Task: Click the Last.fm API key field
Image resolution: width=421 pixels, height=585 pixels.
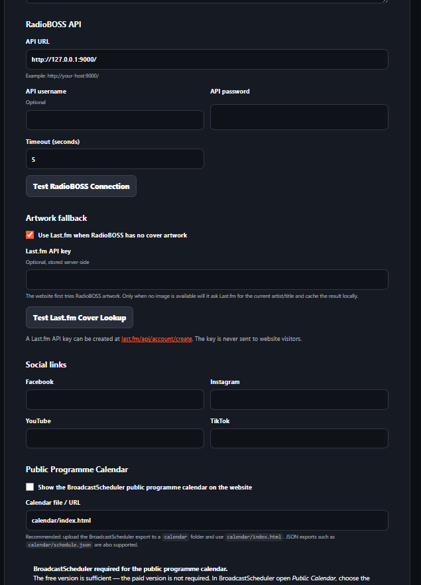Action: [x=207, y=279]
